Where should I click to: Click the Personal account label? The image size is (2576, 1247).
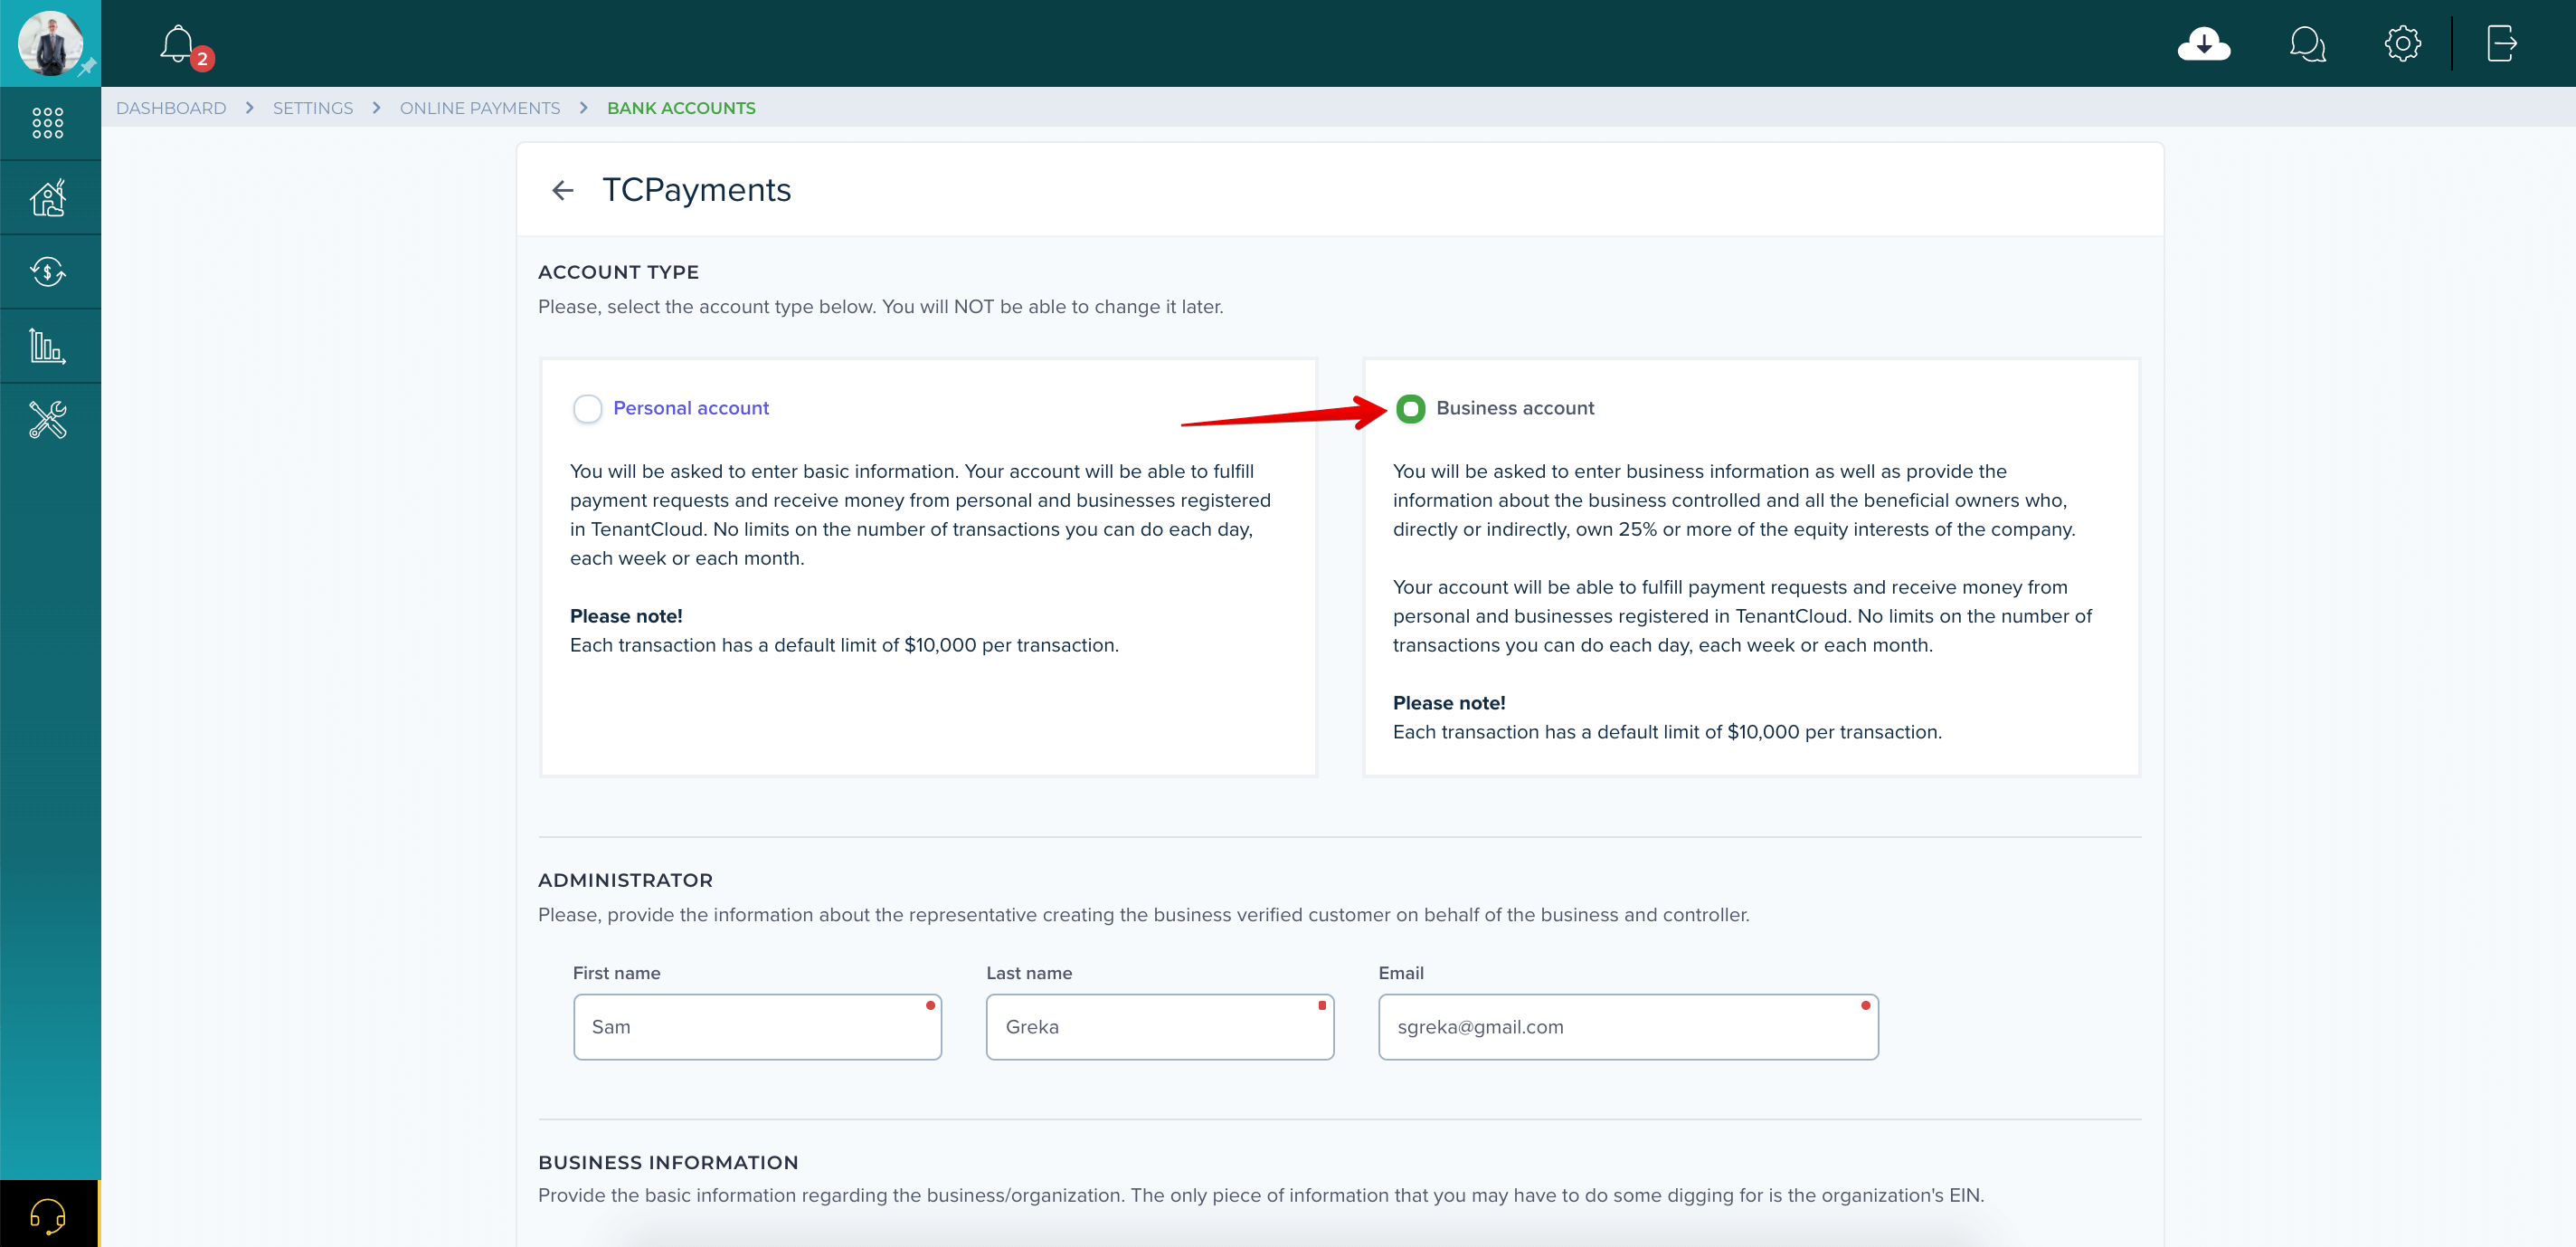(691, 408)
